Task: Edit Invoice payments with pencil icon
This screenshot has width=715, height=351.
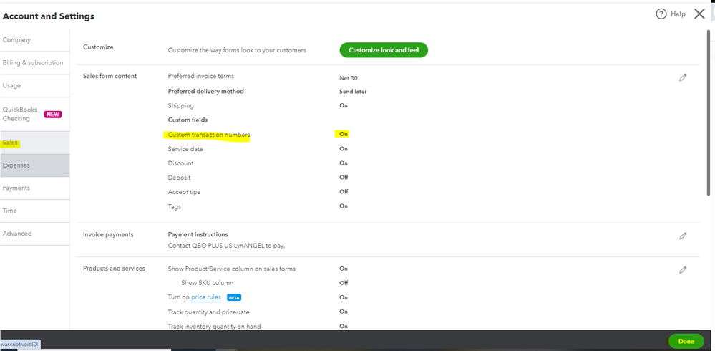Action: [x=683, y=236]
